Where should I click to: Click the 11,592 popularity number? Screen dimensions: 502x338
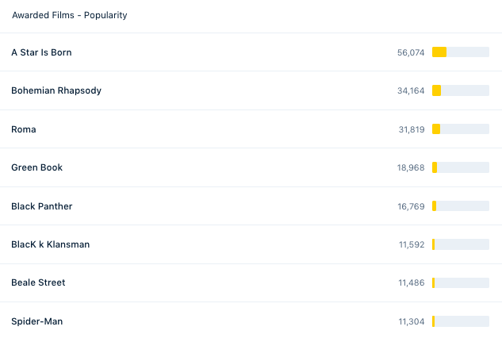pyautogui.click(x=412, y=244)
